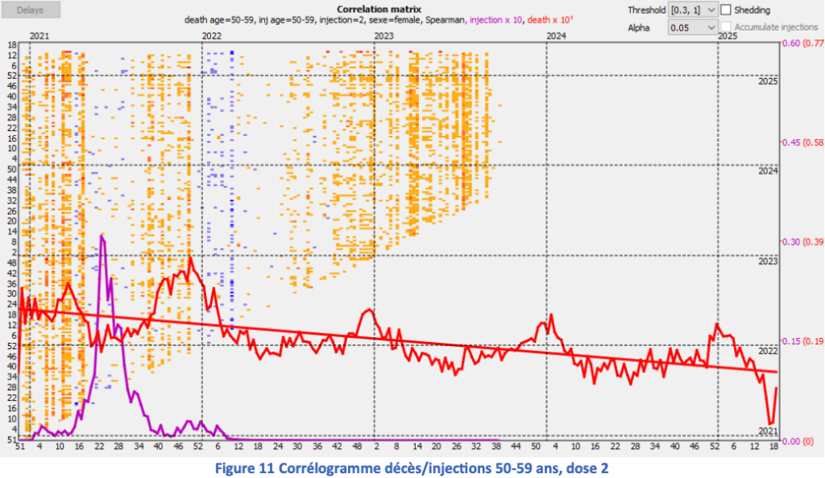Expand the Alpha value dropdown

click(692, 27)
